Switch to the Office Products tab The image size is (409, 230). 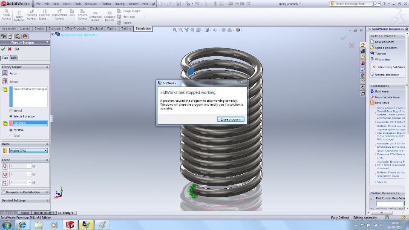(x=75, y=29)
